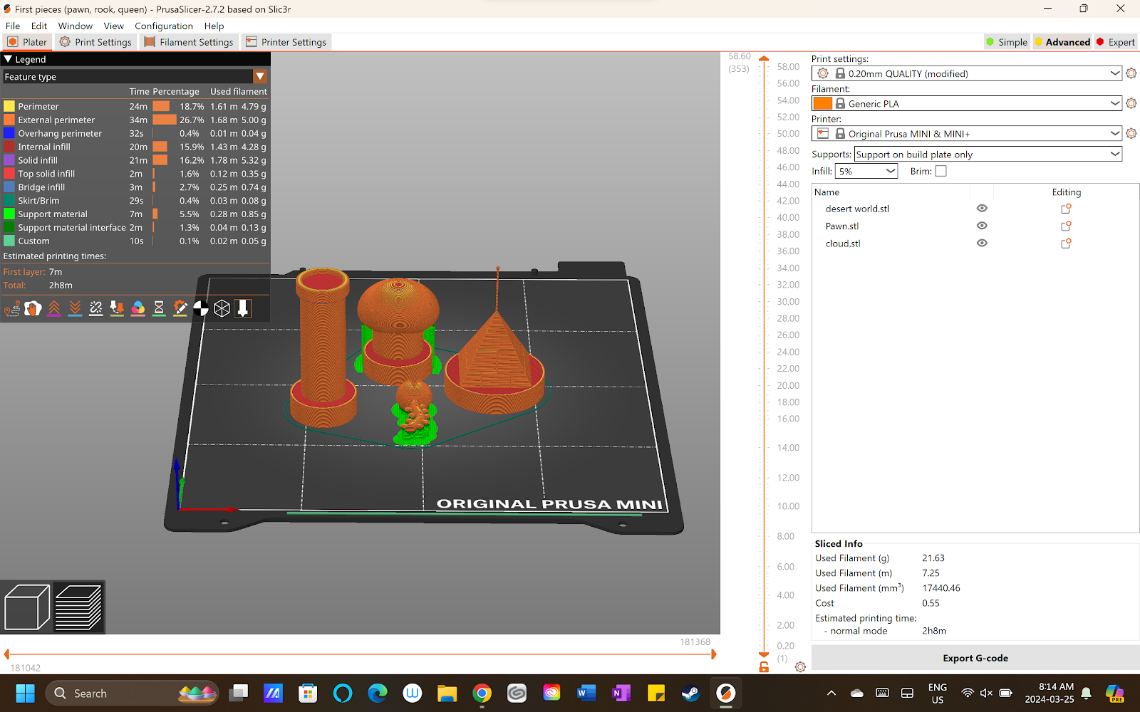Toggle Seams display icon
The height and width of the screenshot is (712, 1140).
[x=96, y=308]
